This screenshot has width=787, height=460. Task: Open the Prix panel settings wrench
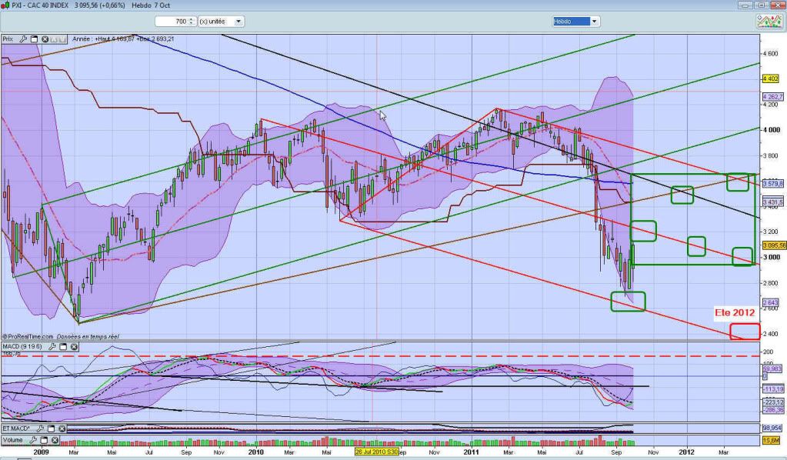[23, 38]
